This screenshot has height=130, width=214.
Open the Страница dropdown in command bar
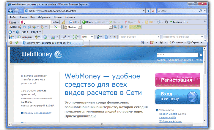click(185, 42)
